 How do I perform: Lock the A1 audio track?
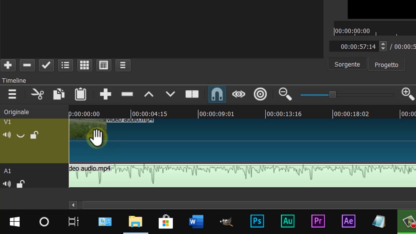[x=20, y=184]
